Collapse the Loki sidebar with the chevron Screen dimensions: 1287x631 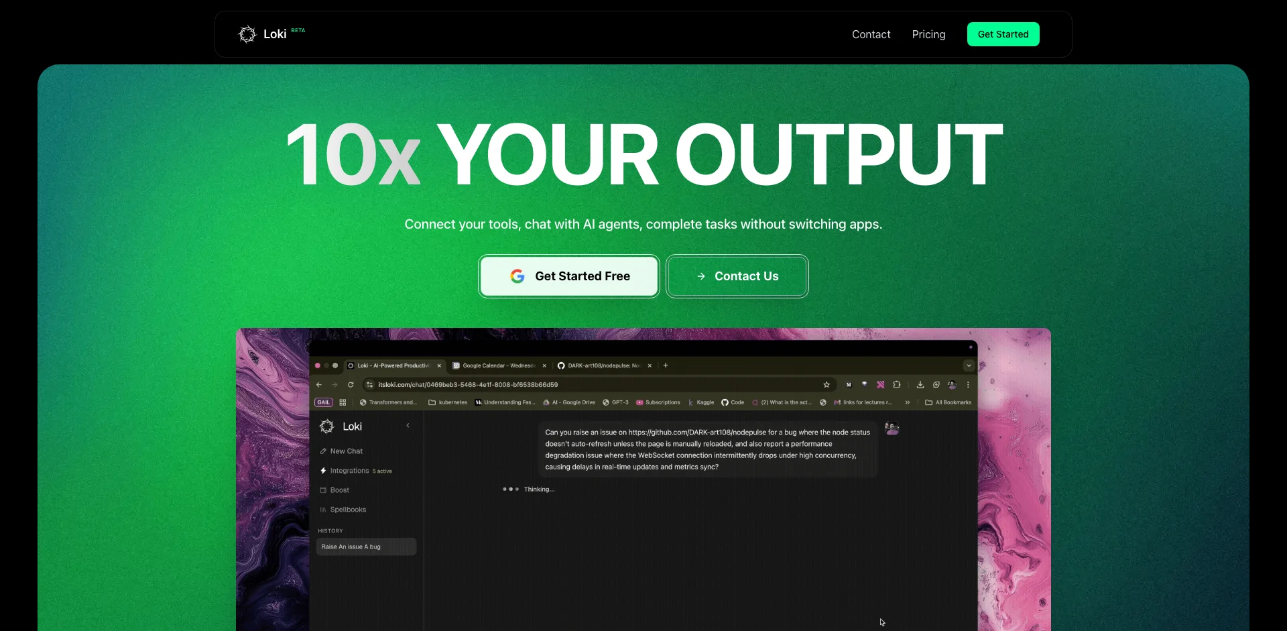tap(408, 426)
